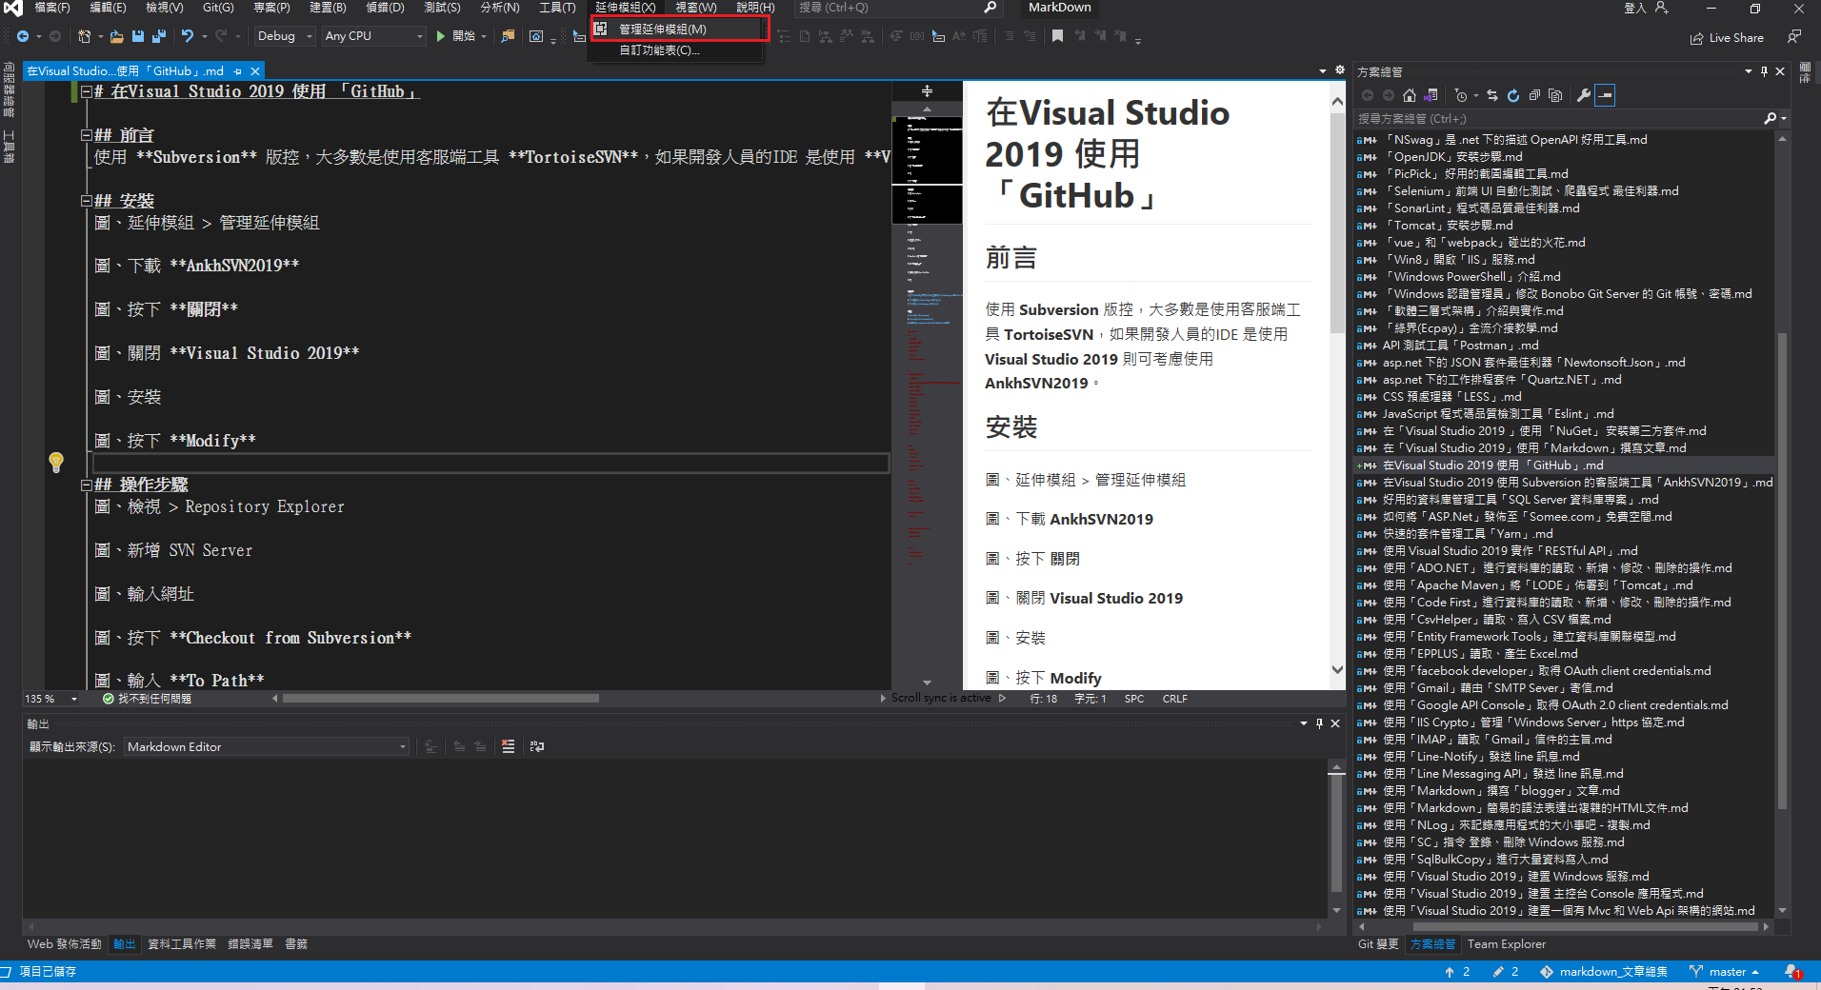This screenshot has height=990, width=1821.
Task: Click the master branch button in status bar
Action: (1725, 972)
